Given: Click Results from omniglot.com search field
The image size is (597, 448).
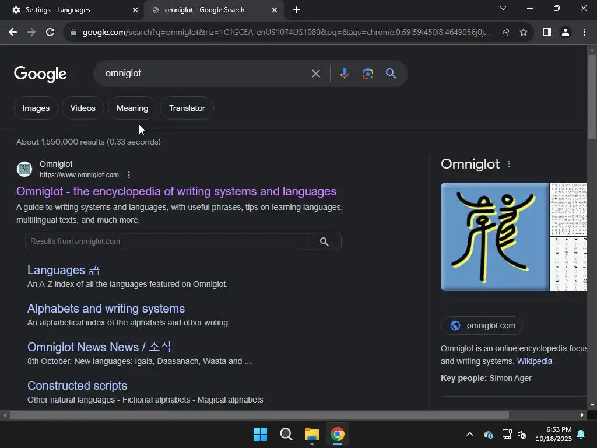Looking at the screenshot, I should click(x=166, y=241).
